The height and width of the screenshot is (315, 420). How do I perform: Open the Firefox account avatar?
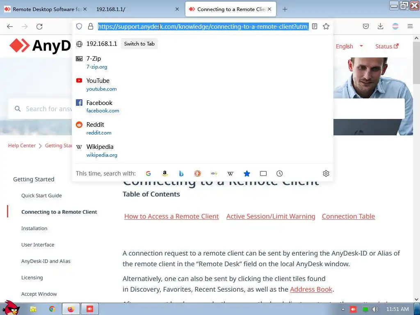pyautogui.click(x=395, y=26)
